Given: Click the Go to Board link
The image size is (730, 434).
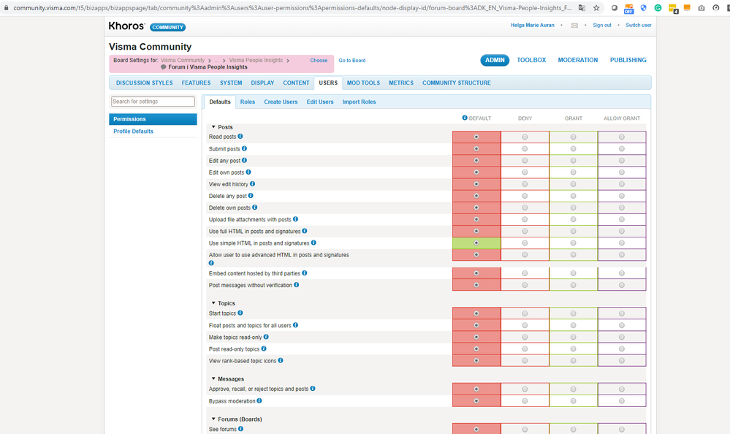Looking at the screenshot, I should 352,61.
